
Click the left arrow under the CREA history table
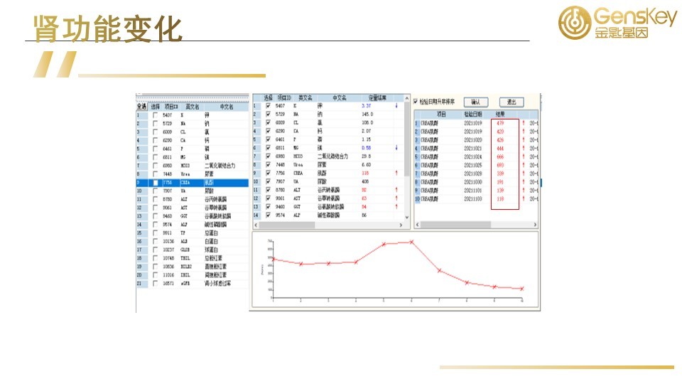[418, 225]
